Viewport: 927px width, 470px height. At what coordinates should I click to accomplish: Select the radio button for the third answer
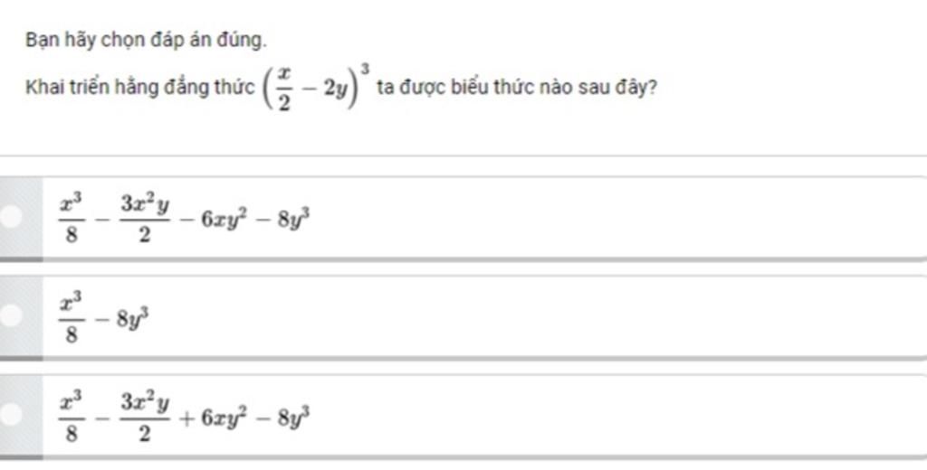(13, 414)
